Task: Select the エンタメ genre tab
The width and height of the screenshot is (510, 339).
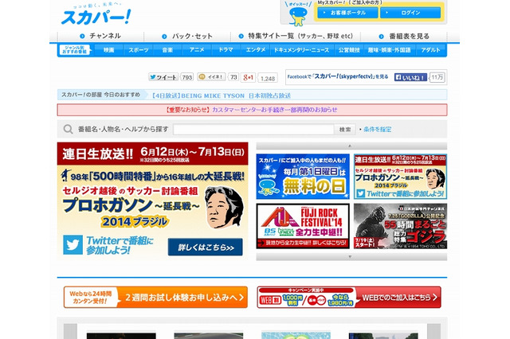Action: click(x=256, y=50)
